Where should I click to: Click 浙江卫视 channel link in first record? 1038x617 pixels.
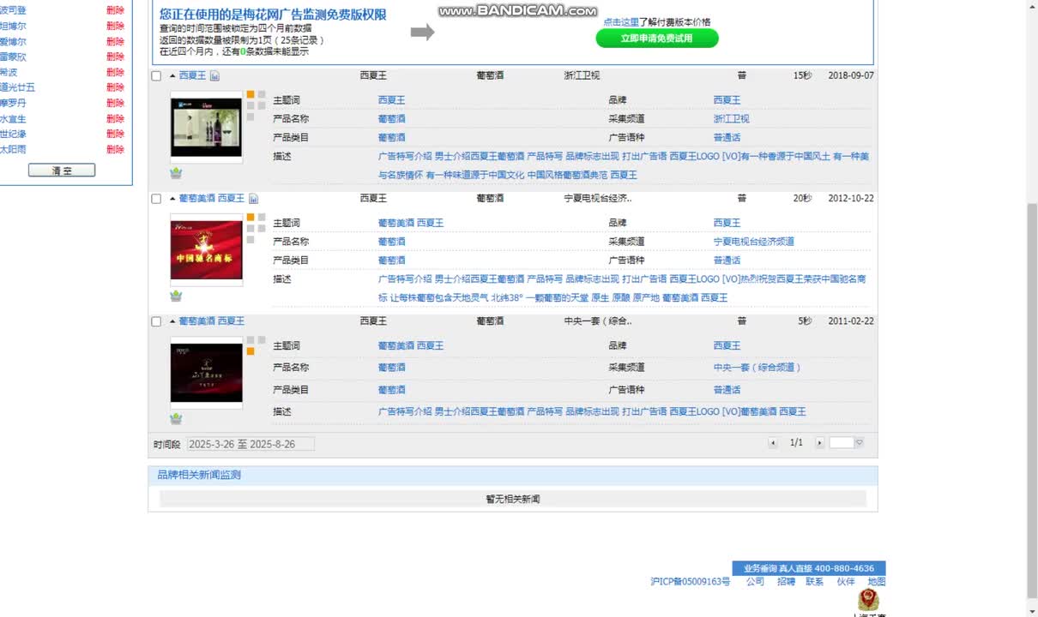tap(731, 118)
